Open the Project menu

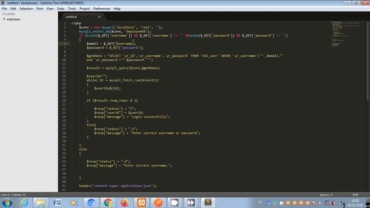click(x=84, y=9)
